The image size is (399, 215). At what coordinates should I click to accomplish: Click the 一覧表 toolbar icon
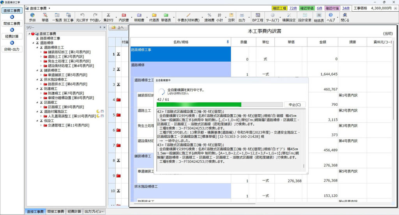click(57, 17)
